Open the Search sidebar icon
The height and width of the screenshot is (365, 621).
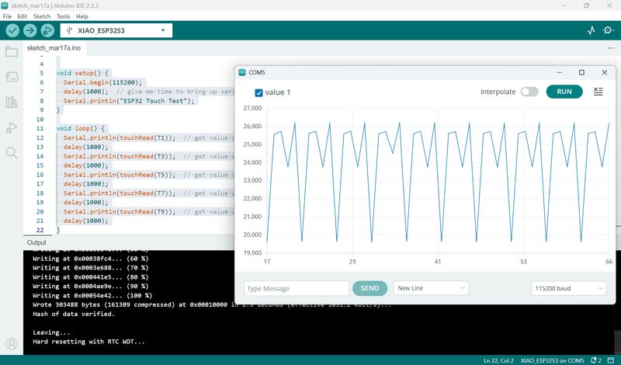click(12, 152)
